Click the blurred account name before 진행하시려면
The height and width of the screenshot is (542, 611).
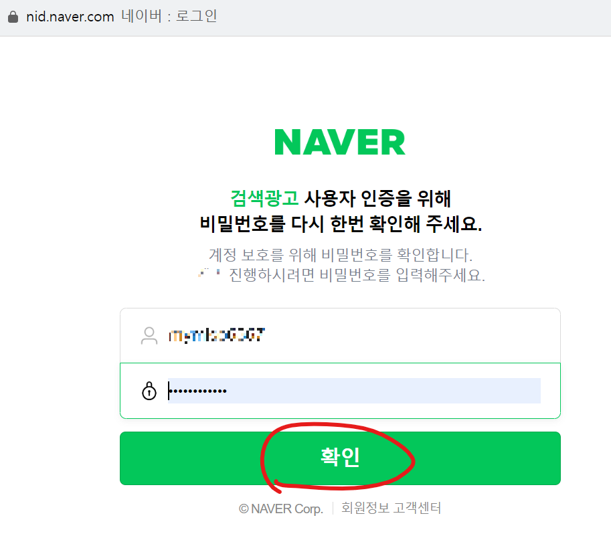pos(209,272)
